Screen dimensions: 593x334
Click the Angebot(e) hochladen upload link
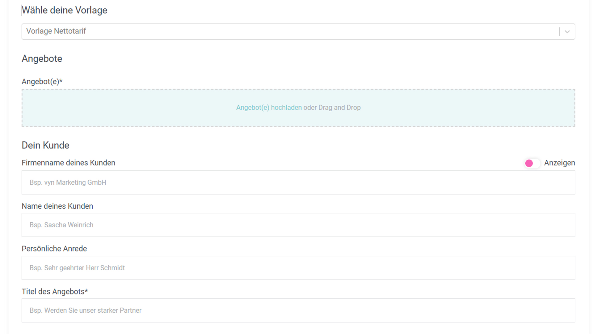click(x=269, y=108)
